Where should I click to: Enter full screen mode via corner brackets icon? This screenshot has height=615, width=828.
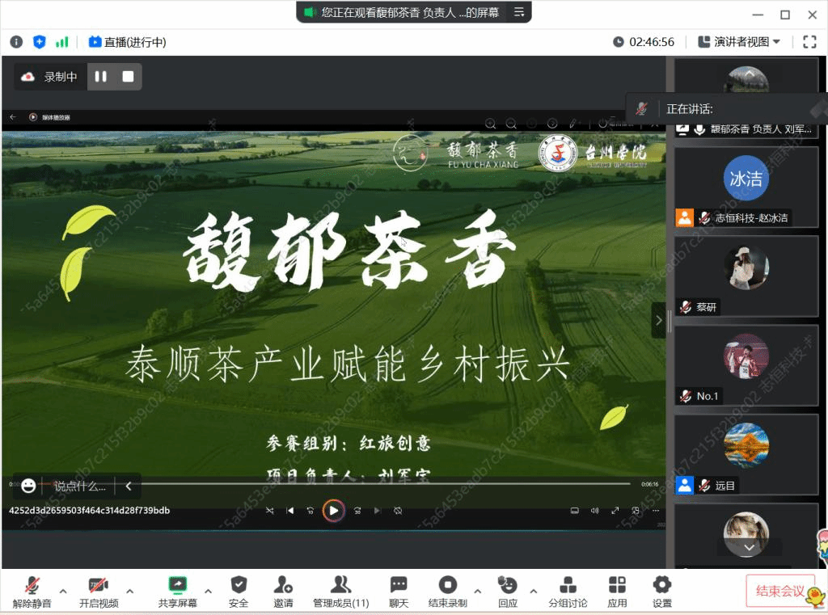tap(809, 42)
